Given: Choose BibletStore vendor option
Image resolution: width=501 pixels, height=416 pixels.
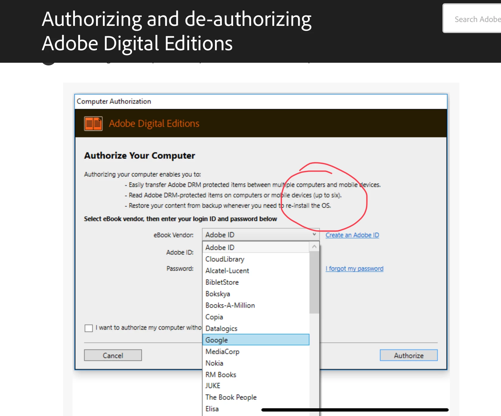Looking at the screenshot, I should point(256,282).
